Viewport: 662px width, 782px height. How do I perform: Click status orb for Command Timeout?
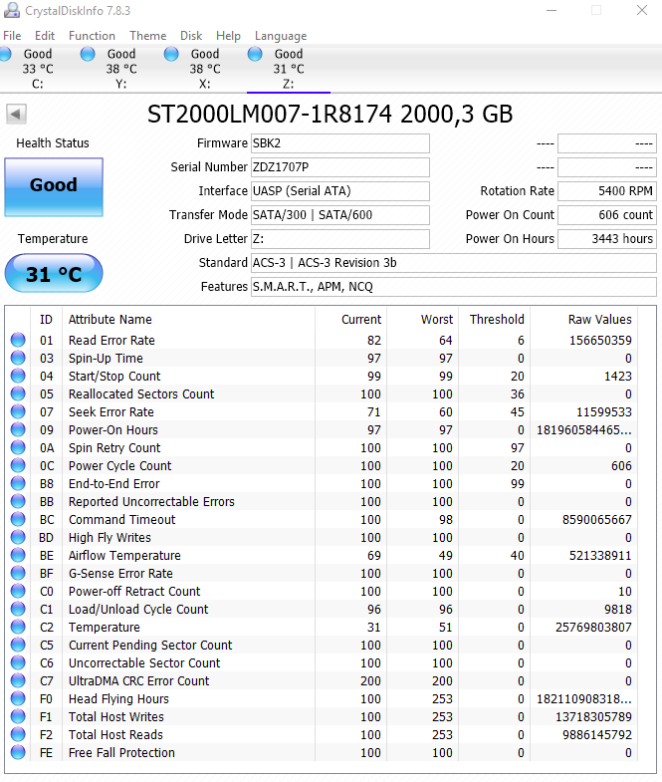pyautogui.click(x=18, y=519)
